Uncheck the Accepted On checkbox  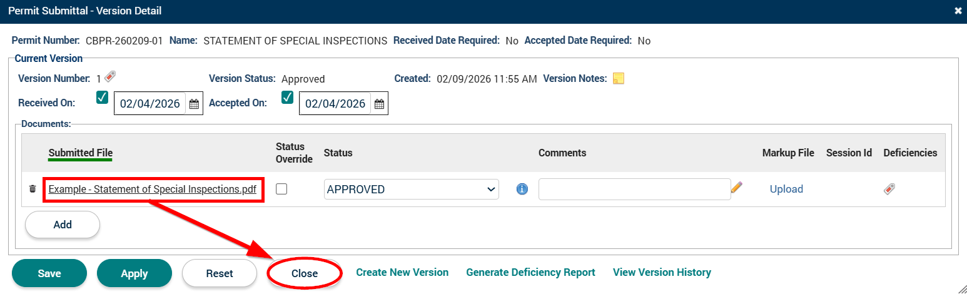coord(288,98)
